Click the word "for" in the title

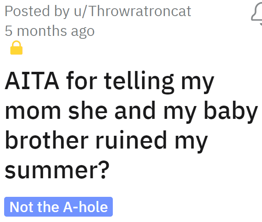tap(86, 81)
